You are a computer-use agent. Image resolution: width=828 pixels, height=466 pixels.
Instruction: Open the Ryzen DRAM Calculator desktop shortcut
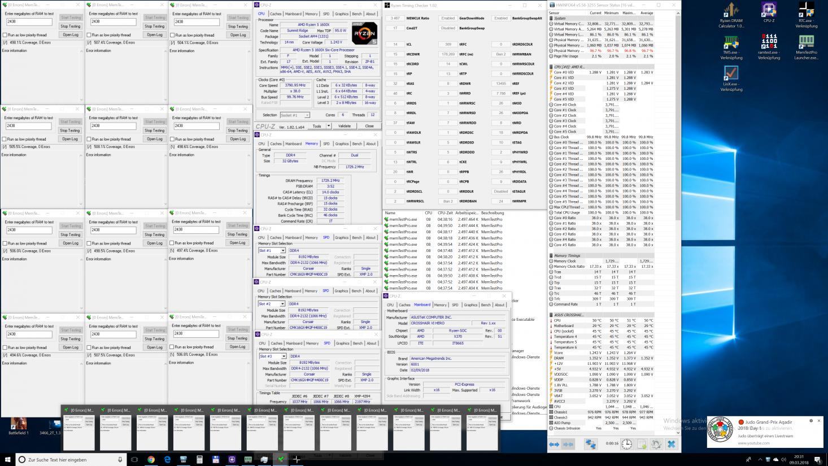(731, 16)
